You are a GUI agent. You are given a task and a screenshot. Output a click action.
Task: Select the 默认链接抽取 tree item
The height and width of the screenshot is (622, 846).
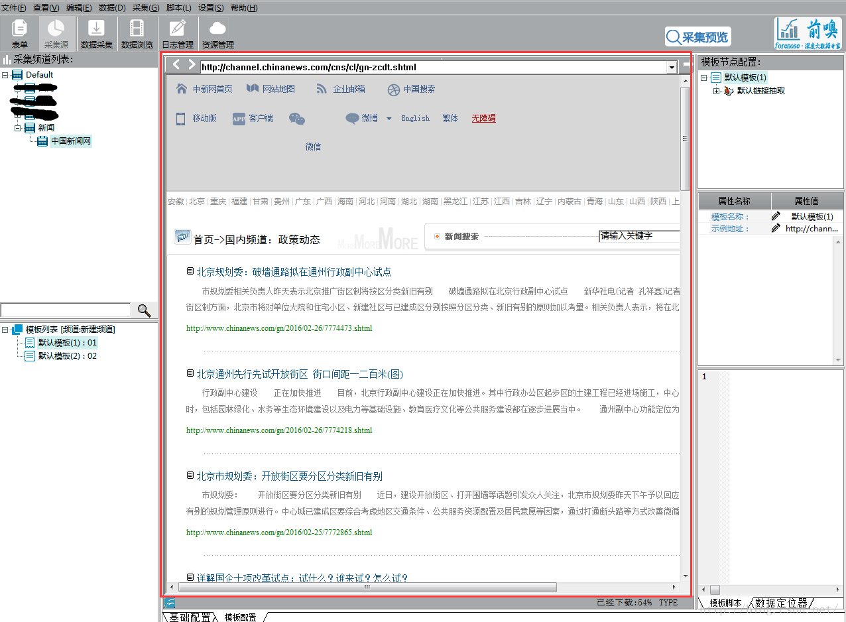click(x=761, y=91)
